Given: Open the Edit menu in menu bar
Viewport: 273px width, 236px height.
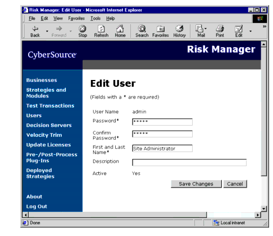Looking at the screenshot, I should coord(44,19).
